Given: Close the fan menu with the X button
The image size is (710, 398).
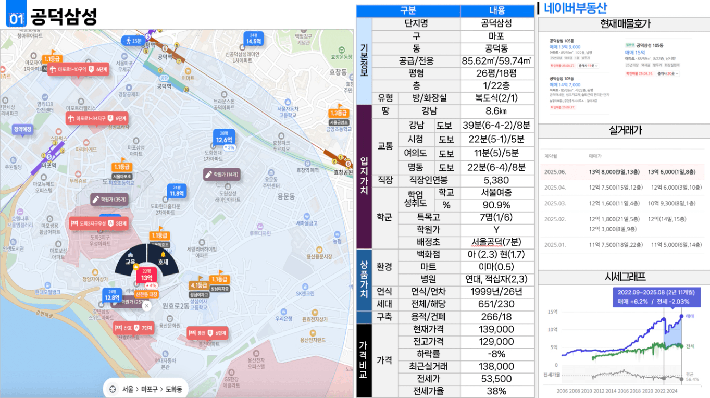Looking at the screenshot, I should (147, 306).
